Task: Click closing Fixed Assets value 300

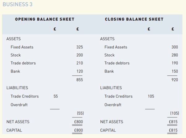Action: point(175,47)
